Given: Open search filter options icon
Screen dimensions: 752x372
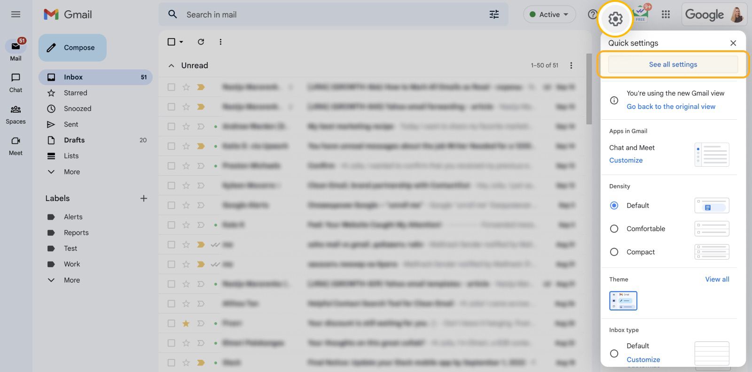Looking at the screenshot, I should [x=494, y=15].
